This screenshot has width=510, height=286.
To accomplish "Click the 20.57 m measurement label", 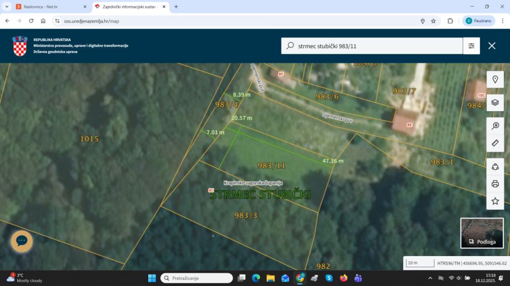I will coord(241,118).
